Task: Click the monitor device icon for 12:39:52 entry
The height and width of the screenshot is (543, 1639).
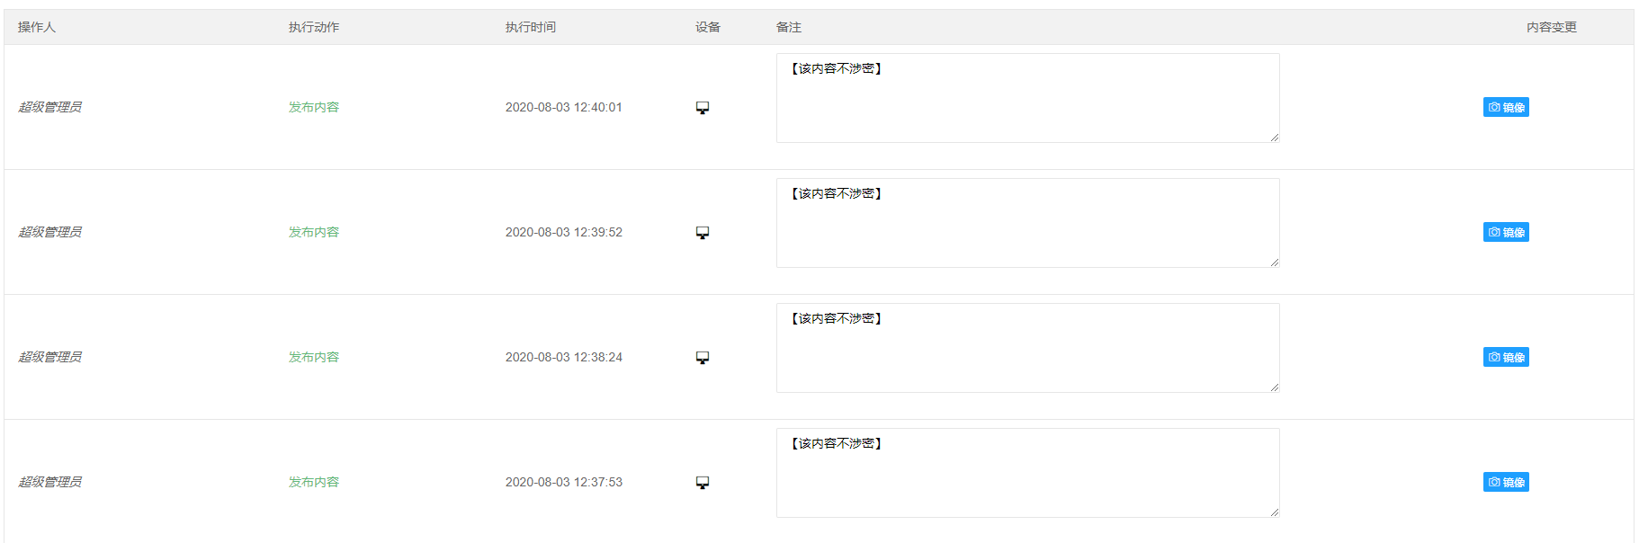Action: pyautogui.click(x=703, y=233)
